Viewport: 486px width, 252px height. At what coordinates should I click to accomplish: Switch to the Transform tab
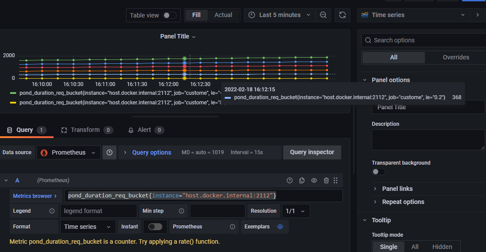point(85,130)
